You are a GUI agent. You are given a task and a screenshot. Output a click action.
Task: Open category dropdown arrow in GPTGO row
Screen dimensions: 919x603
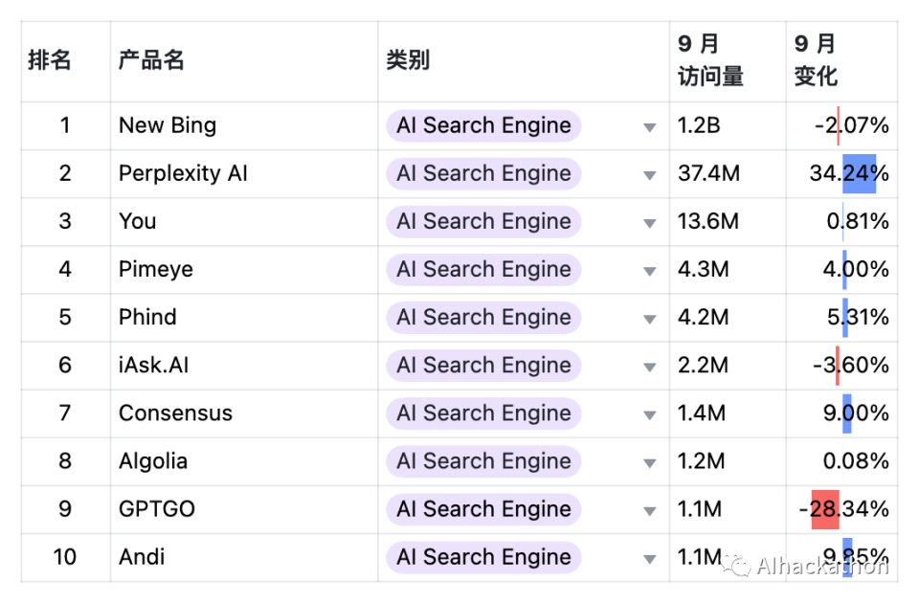coord(650,511)
